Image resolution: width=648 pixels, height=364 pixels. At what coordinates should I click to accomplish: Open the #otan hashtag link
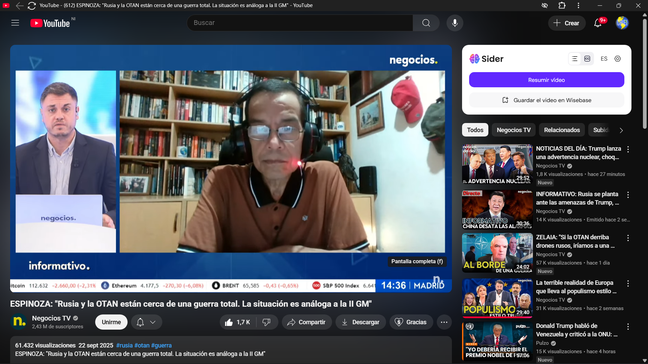click(x=142, y=345)
